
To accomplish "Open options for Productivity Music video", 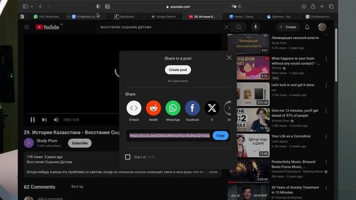I will 327,162.
